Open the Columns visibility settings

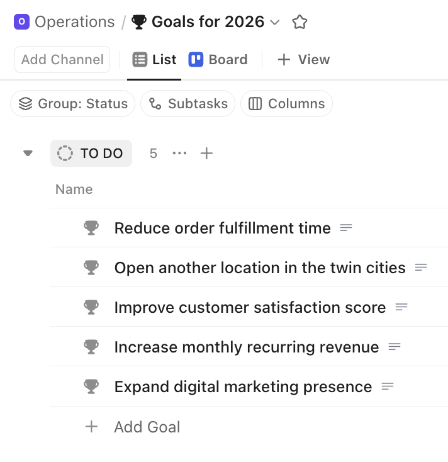point(286,104)
